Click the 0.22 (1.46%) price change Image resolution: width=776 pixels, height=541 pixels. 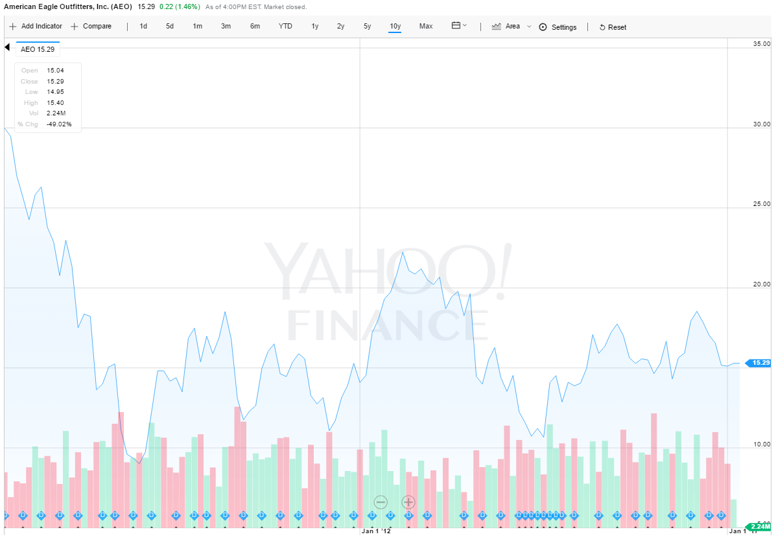click(180, 6)
